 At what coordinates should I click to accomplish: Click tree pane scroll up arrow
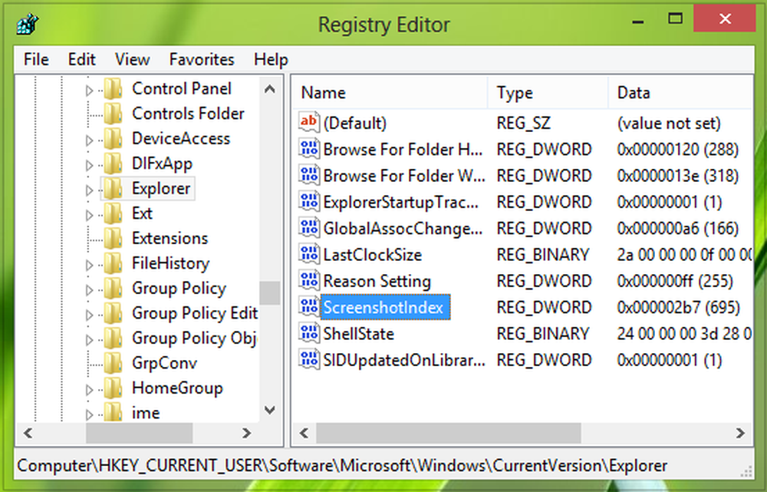coord(269,89)
